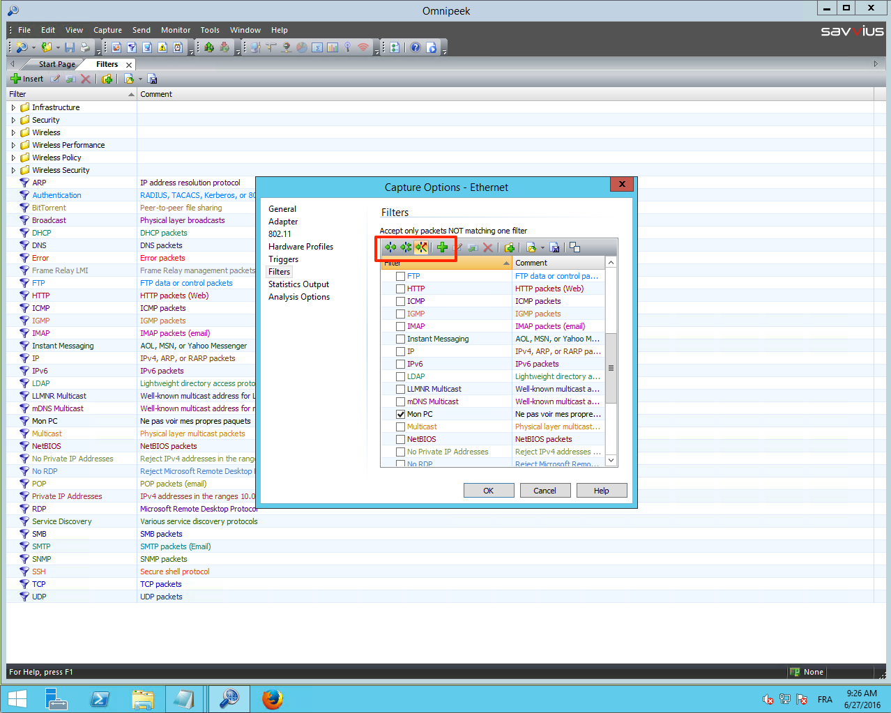Click the New Capture magnifier icon in main toolbar
Screen dimensions: 891x713
pyautogui.click(x=22, y=47)
